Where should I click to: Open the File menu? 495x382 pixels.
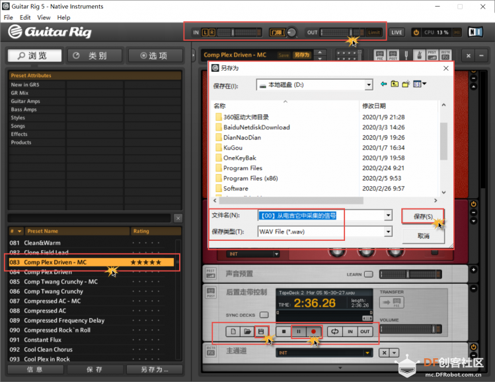pyautogui.click(x=8, y=18)
